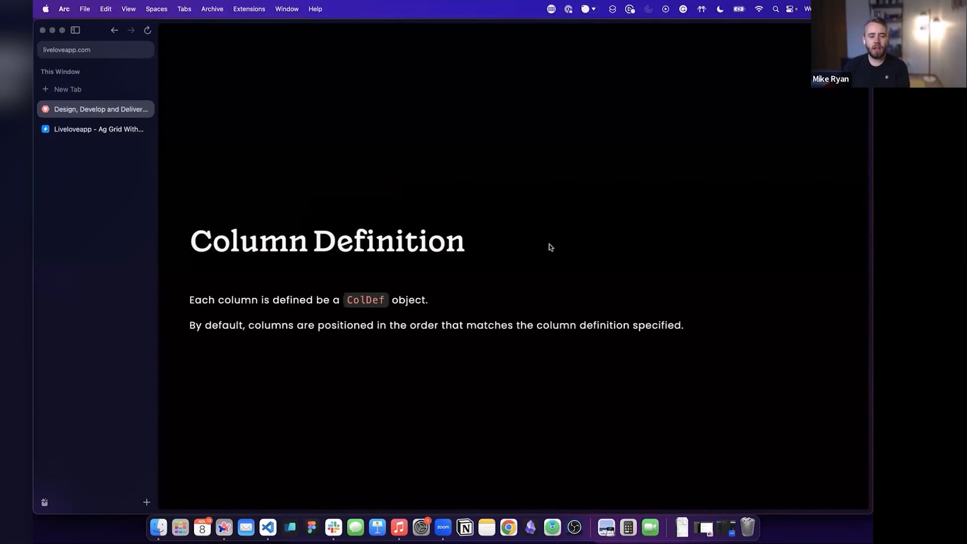Screen dimensions: 967x544
Task: Open the archive icon at sidebar bottom-left
Action: [44, 502]
